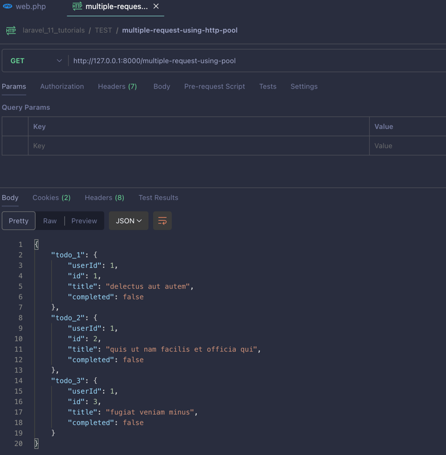
Task: Open the request Settings tab
Action: click(x=304, y=86)
